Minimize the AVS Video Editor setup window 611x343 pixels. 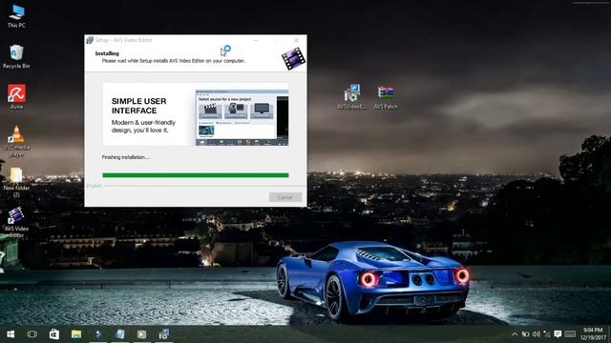pos(256,40)
